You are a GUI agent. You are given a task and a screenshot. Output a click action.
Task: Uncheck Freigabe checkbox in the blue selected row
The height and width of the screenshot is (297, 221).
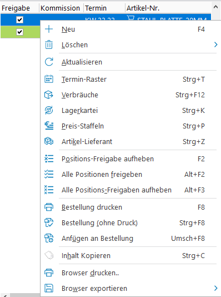coord(19,19)
